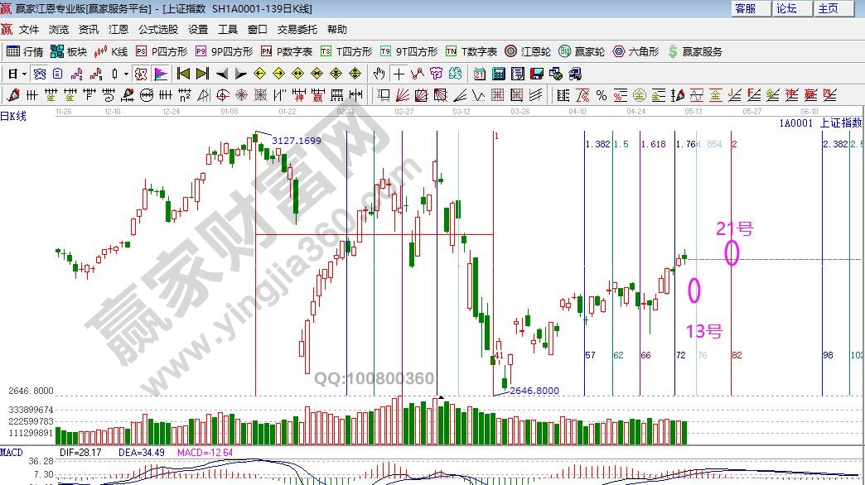Jump to first bar with skip-to-start arrow
Screen dimensions: 865x485
tap(183, 74)
